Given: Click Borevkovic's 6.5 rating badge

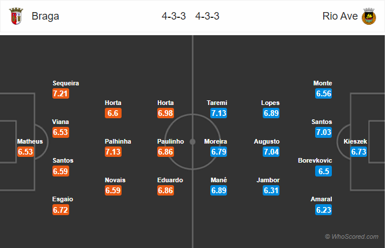Looking at the screenshot, I should click(323, 171).
